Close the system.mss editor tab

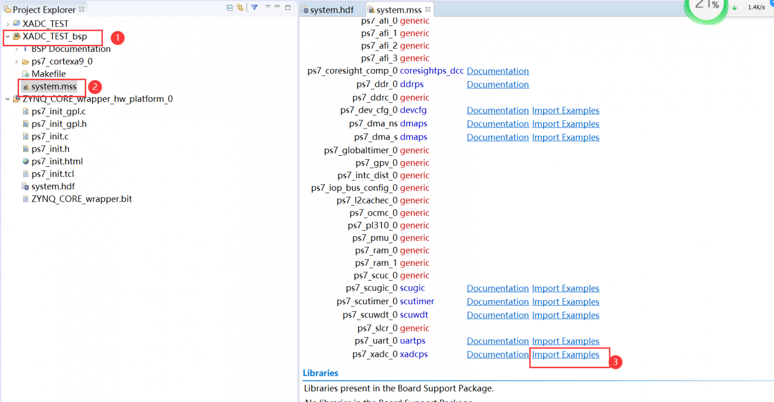[428, 9]
